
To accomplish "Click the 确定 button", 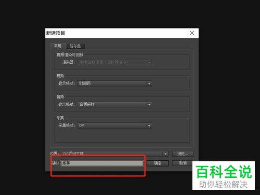I will click(x=158, y=163).
